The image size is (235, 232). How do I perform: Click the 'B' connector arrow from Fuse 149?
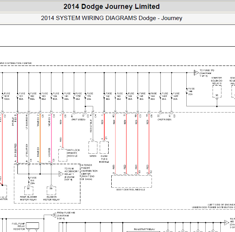[54, 215]
